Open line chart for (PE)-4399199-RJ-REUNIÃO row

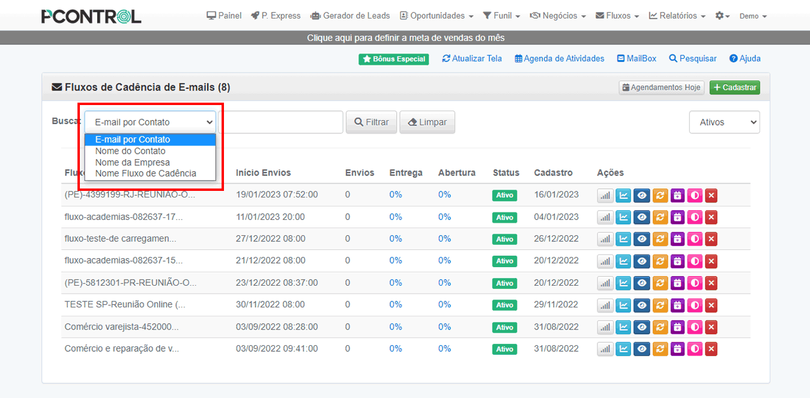[624, 196]
